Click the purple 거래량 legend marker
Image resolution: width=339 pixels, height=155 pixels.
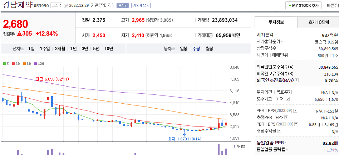coord(235,146)
